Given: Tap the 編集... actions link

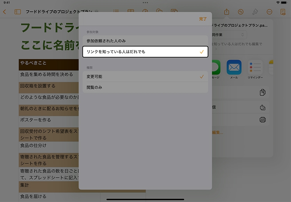Looking at the screenshot, I should [218, 132].
